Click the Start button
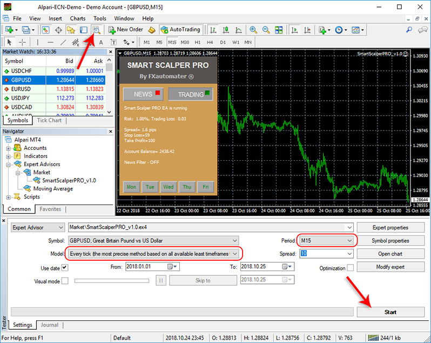The image size is (431, 343). [x=390, y=312]
